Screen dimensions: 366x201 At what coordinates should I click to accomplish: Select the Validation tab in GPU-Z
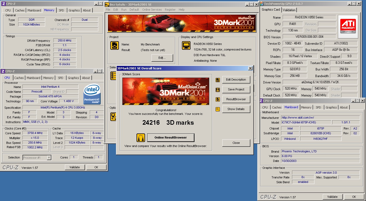click(289, 10)
